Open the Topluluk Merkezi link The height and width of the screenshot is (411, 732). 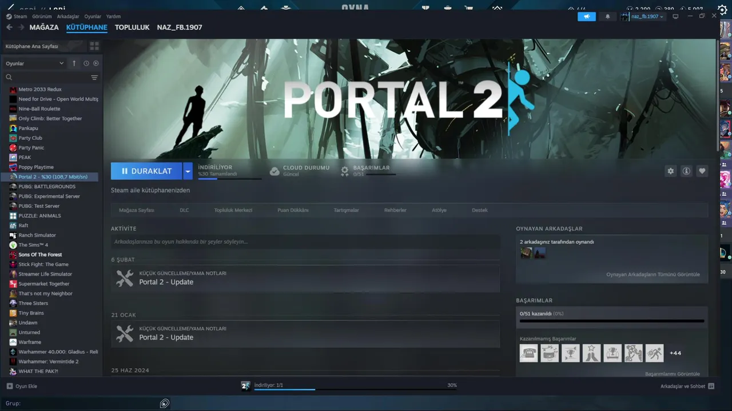tap(233, 210)
